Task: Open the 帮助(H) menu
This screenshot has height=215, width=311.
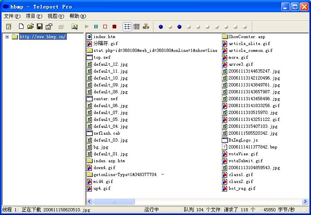Action: click(77, 16)
